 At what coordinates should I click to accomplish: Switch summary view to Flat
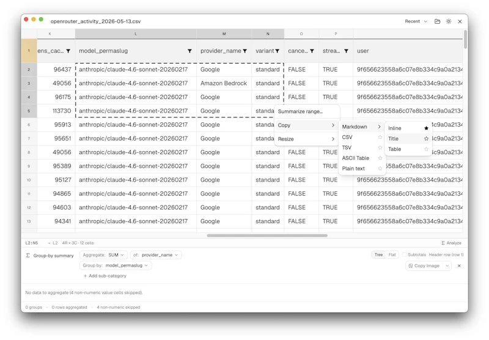(392, 254)
